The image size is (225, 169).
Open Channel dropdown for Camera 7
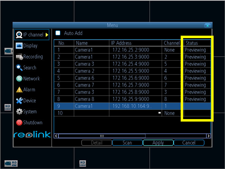[173, 85]
